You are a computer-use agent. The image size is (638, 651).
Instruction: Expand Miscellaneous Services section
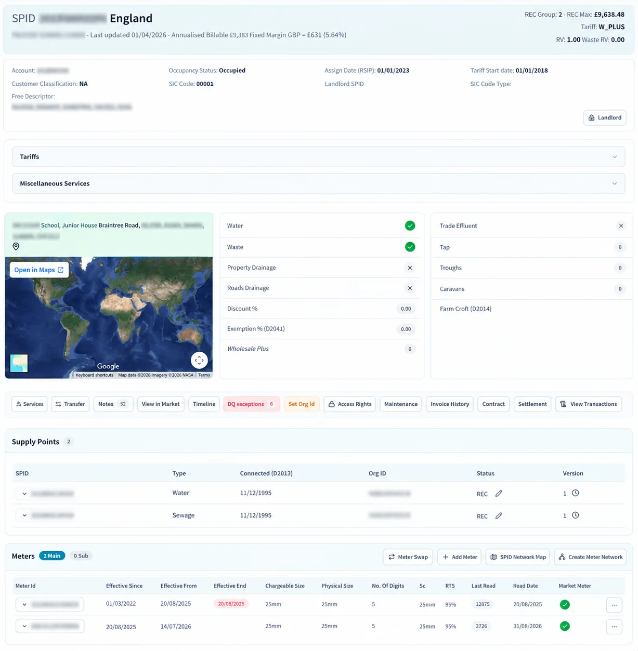(x=318, y=183)
